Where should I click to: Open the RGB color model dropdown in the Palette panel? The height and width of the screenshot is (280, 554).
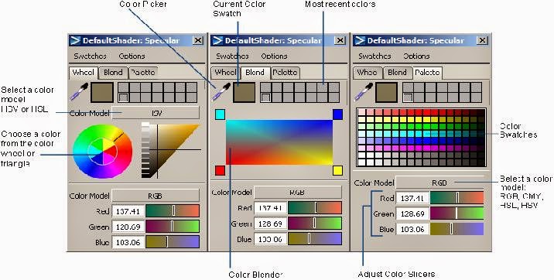[439, 183]
